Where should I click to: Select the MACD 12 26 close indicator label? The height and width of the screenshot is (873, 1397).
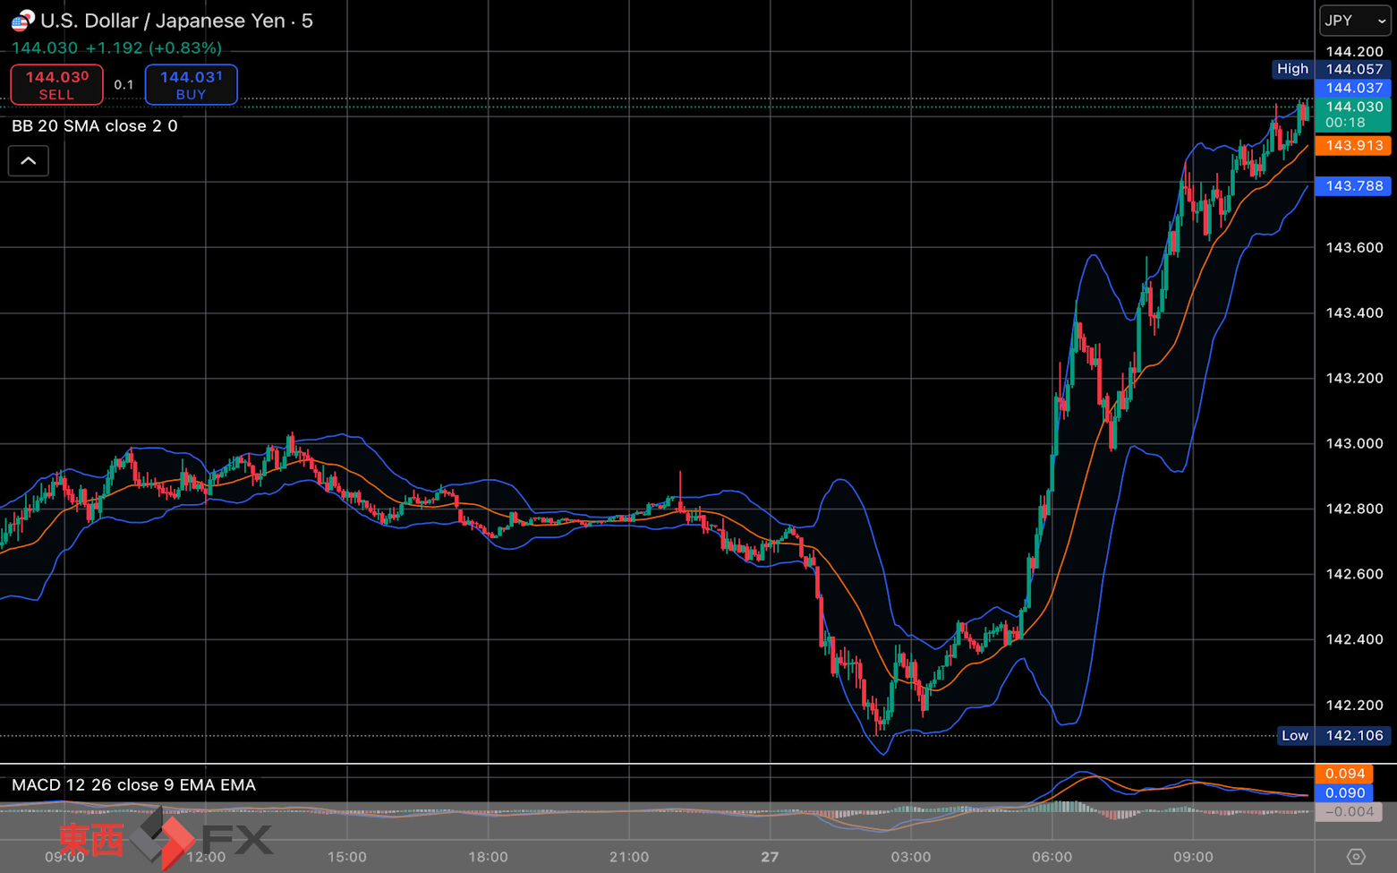(x=133, y=785)
